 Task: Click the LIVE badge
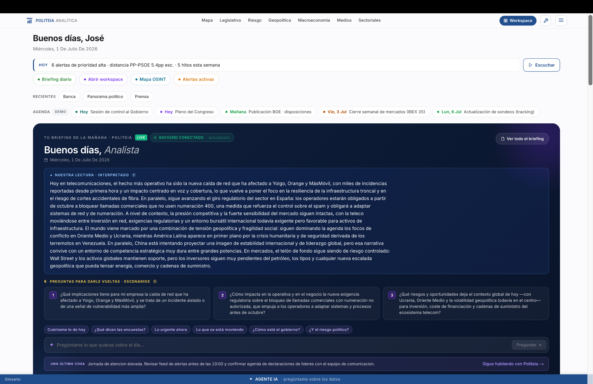pos(141,138)
